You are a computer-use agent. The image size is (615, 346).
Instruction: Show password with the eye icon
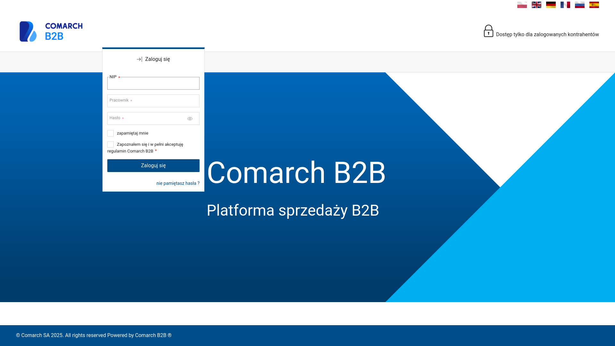(x=190, y=119)
